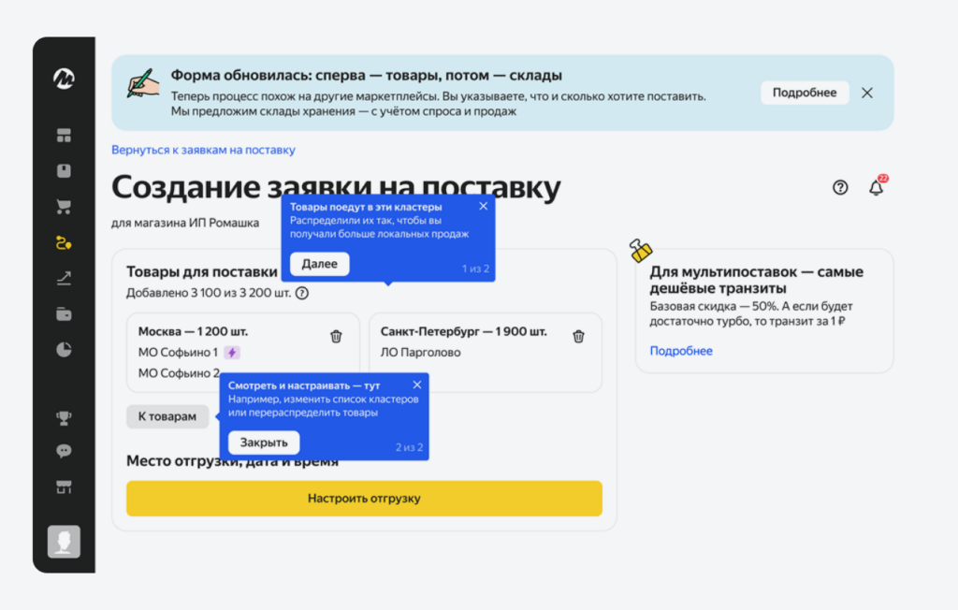Open the dashboard grid icon in the sidebar
Viewport: 958px width, 610px height.
click(x=64, y=134)
